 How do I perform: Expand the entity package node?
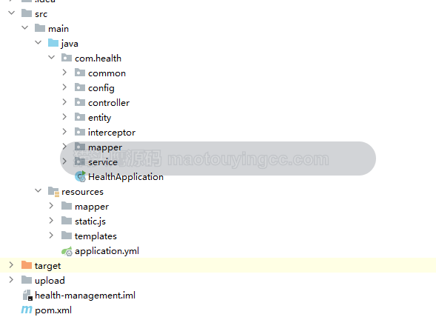click(x=64, y=117)
